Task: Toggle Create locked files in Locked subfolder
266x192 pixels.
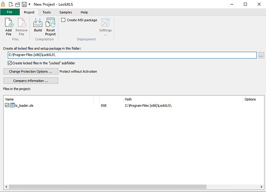Action: (x=10, y=63)
